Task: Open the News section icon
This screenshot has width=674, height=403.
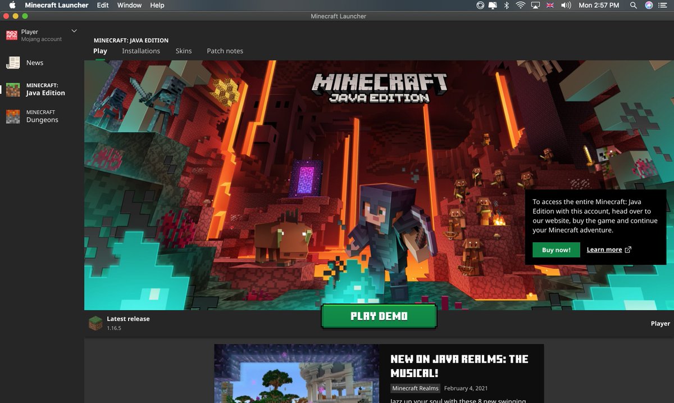Action: (12, 63)
